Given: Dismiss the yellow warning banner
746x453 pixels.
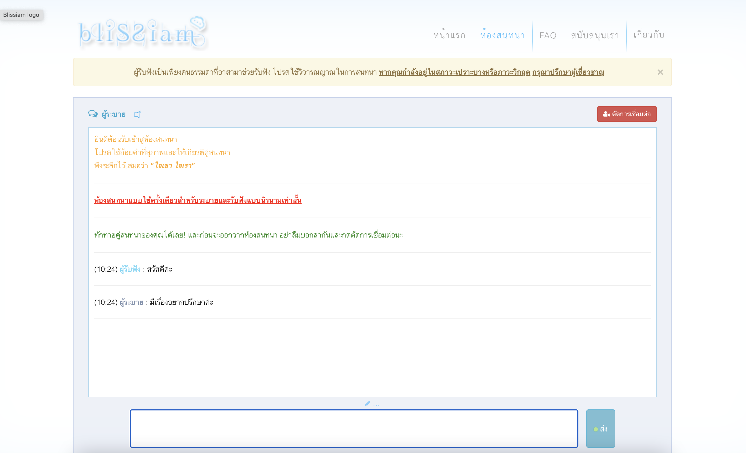Looking at the screenshot, I should pyautogui.click(x=660, y=72).
